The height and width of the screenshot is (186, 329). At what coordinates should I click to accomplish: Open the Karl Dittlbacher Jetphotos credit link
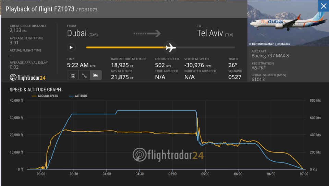click(x=269, y=44)
